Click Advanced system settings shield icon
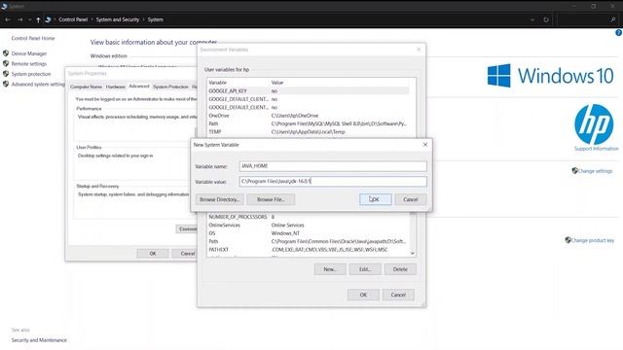Viewport: 623px width, 350px height. 6,85
